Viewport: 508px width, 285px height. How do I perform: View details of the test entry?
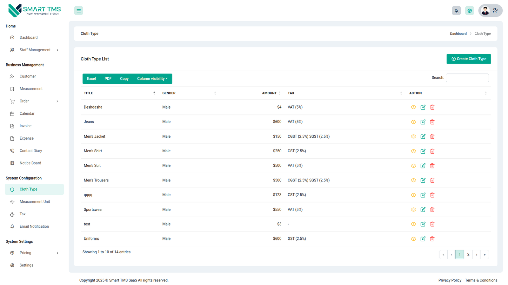coord(413,224)
